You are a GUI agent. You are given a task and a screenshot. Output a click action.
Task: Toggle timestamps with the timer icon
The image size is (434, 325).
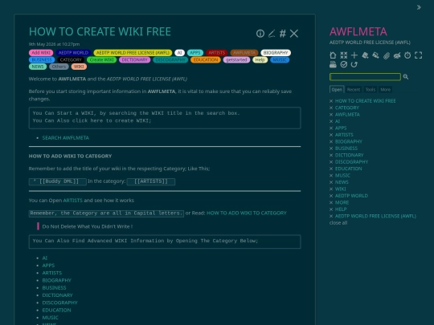click(407, 55)
